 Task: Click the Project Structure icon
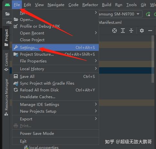tap(16, 54)
